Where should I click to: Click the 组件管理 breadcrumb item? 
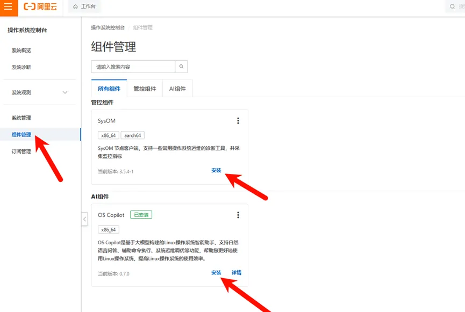pyautogui.click(x=142, y=27)
